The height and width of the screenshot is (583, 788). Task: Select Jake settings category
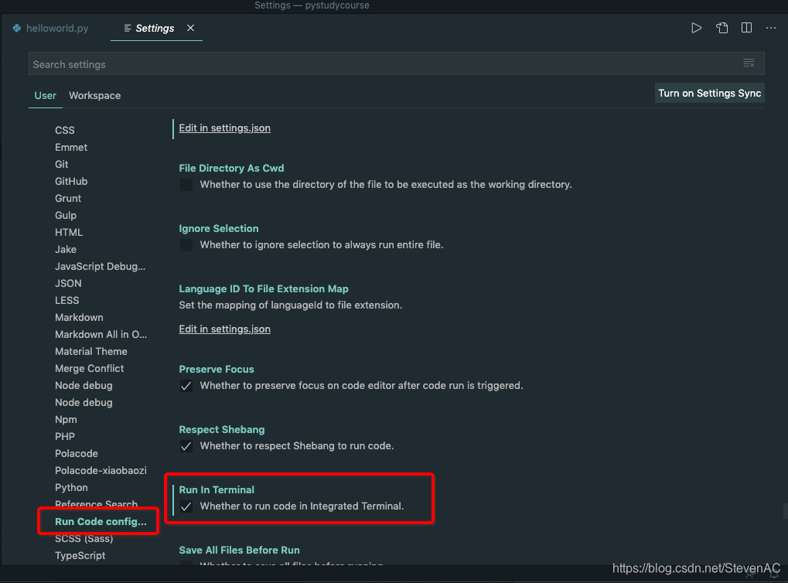tap(65, 249)
